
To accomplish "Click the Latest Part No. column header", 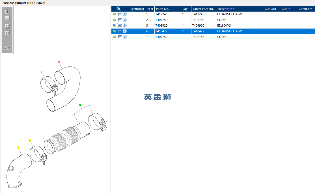I will pyautogui.click(x=204, y=9).
